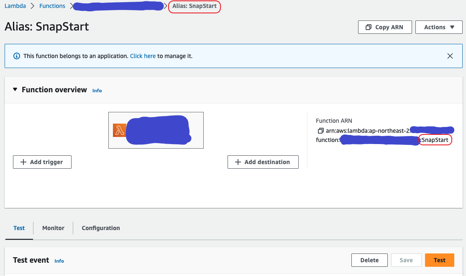Click the Add trigger button
The image size is (466, 276).
point(42,162)
